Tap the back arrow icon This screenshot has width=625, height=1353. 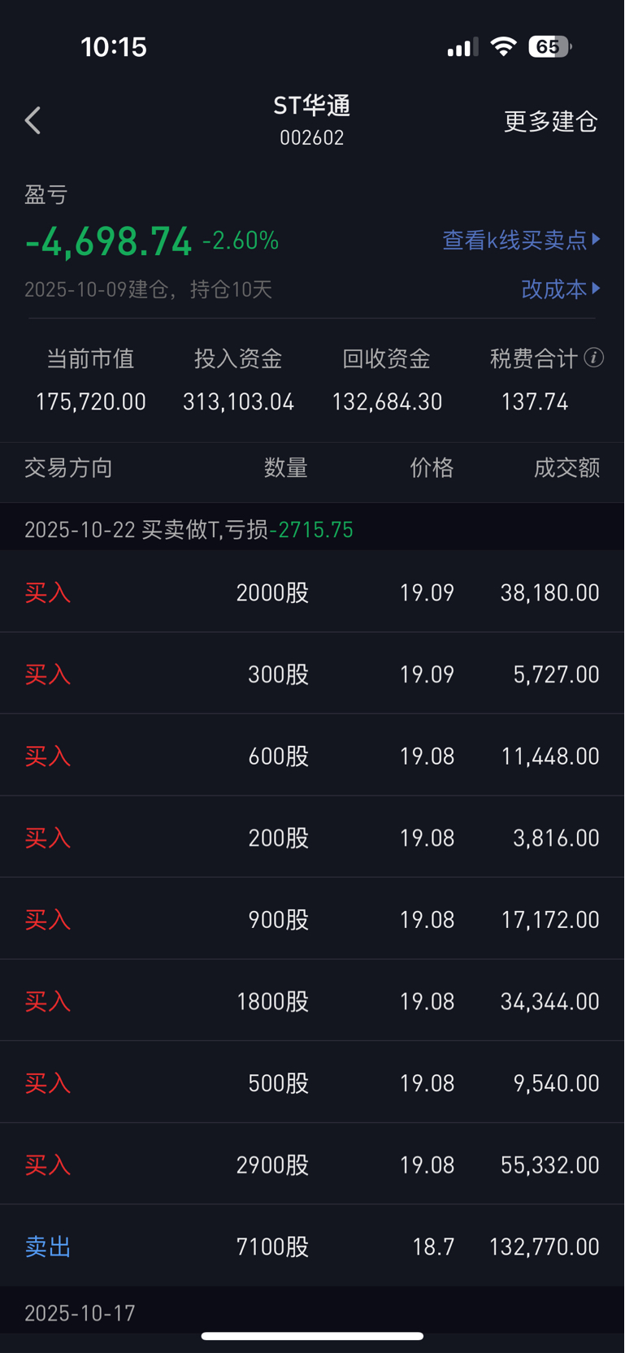click(x=33, y=121)
